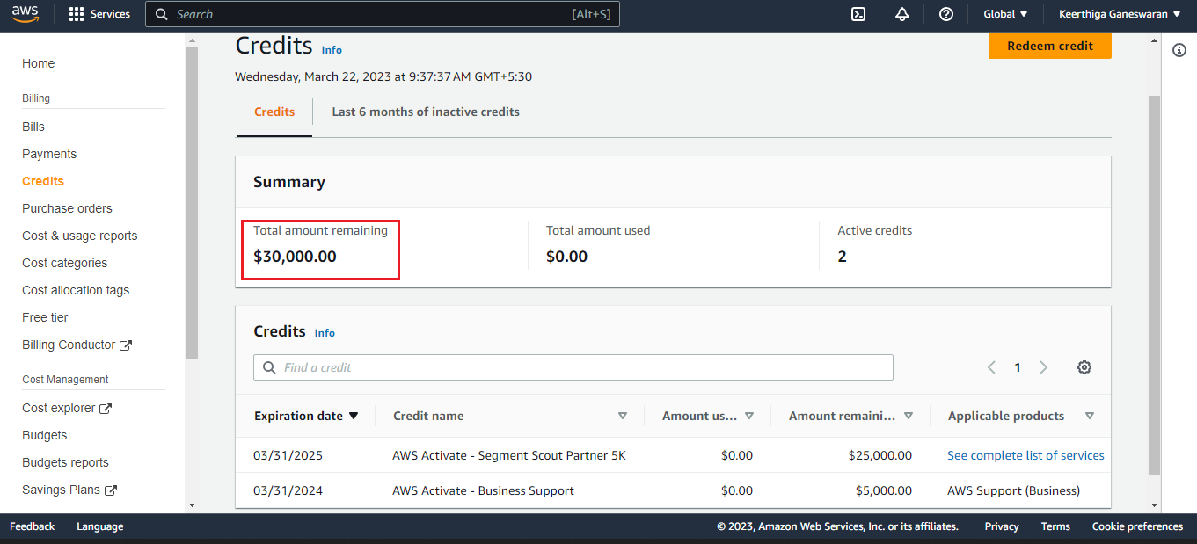
Task: Click expiration date 03/31/2025
Action: point(288,455)
